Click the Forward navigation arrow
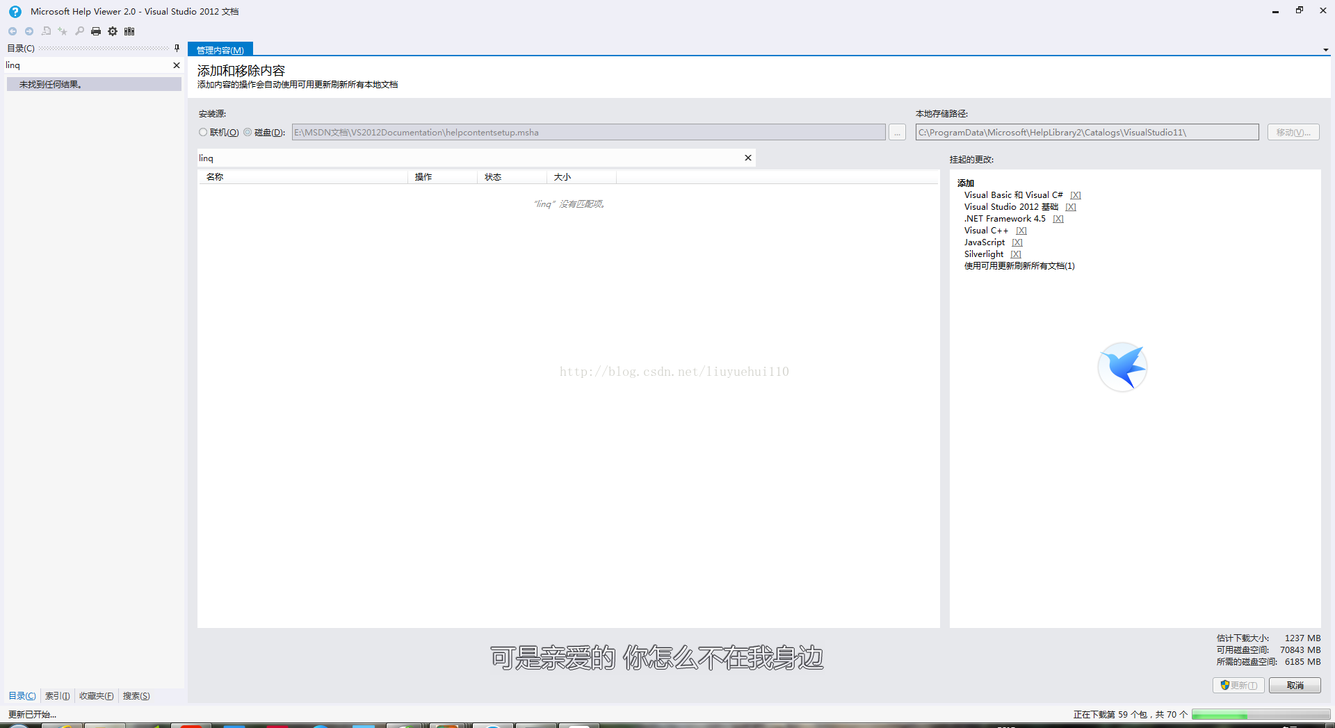Image resolution: width=1335 pixels, height=728 pixels. coord(29,31)
